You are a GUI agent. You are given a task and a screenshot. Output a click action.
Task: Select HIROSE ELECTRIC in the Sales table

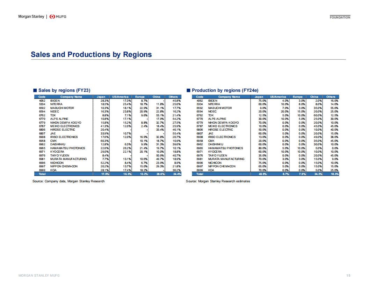pyautogui.click(x=63, y=130)
